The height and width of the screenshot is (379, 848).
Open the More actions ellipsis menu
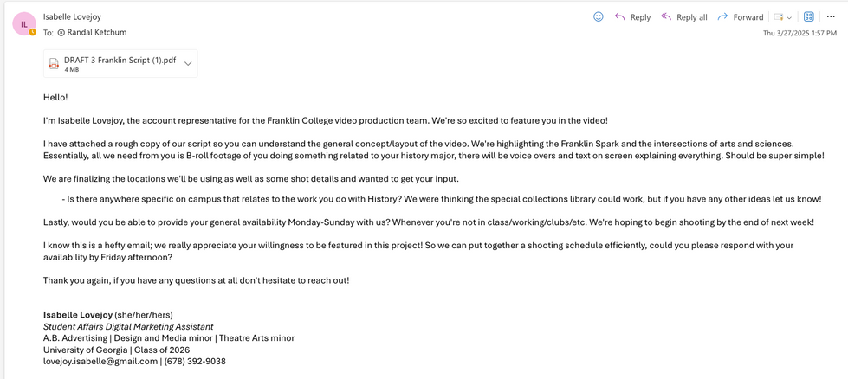point(831,16)
